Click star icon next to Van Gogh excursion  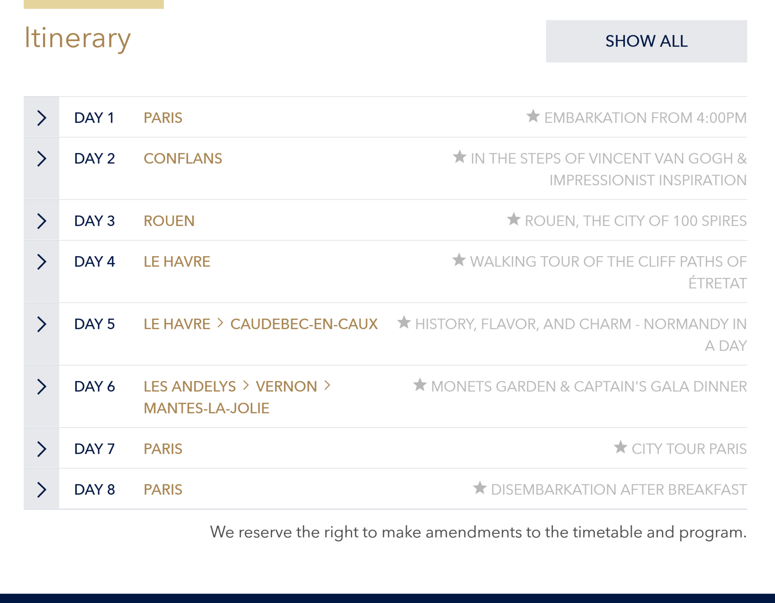tap(459, 157)
